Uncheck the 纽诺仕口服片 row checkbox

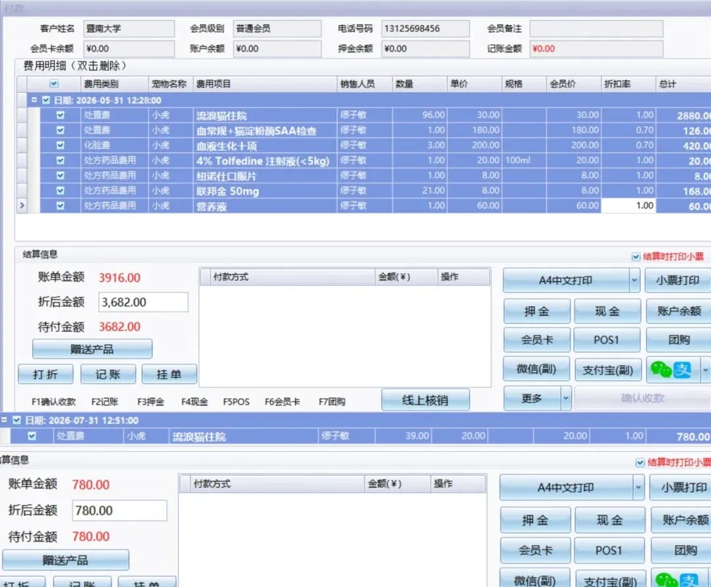pyautogui.click(x=61, y=176)
